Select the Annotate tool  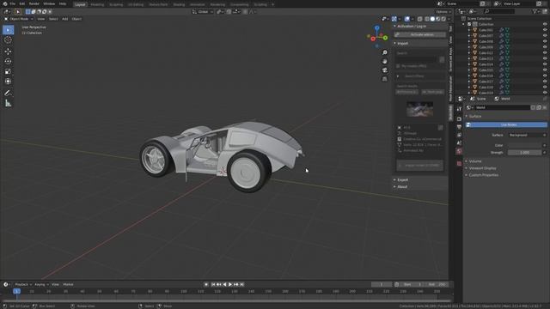(x=8, y=94)
